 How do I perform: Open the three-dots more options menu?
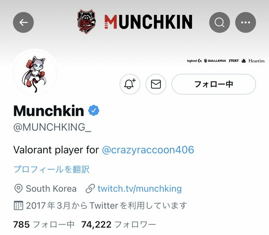click(246, 22)
